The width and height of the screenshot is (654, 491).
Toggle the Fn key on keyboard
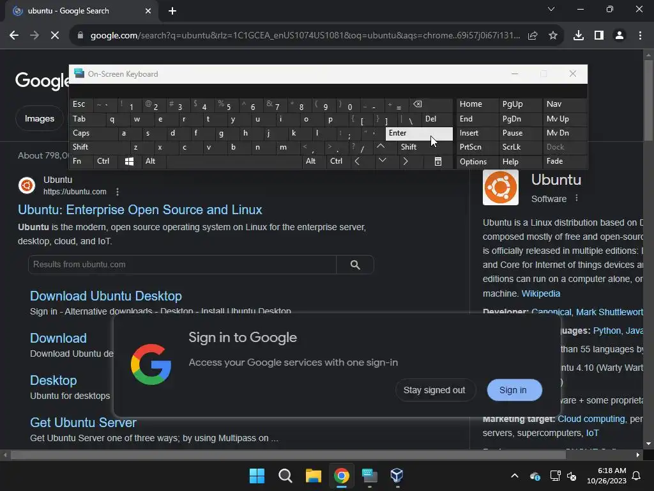(81, 161)
